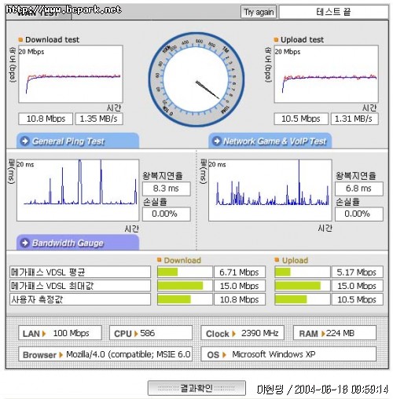The width and height of the screenshot is (393, 399).
Task: Click the orange arrow next to CPU
Action: (136, 334)
